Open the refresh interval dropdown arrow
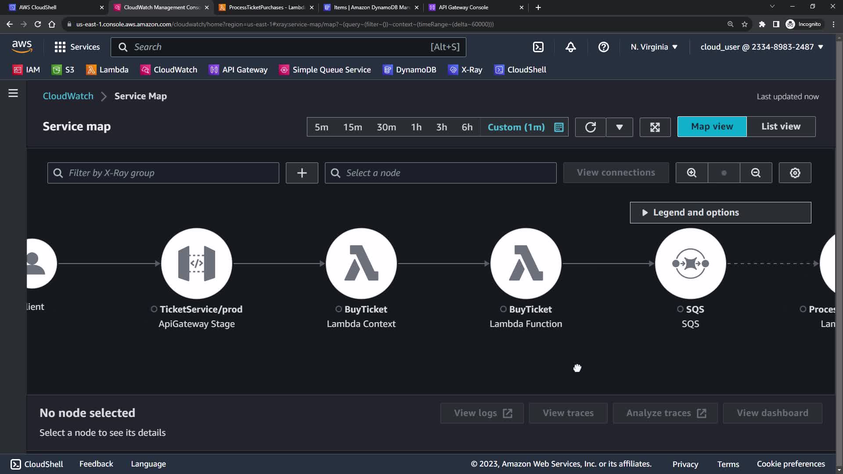This screenshot has height=474, width=843. 619,127
